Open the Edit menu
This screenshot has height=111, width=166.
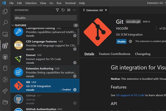[19, 3]
